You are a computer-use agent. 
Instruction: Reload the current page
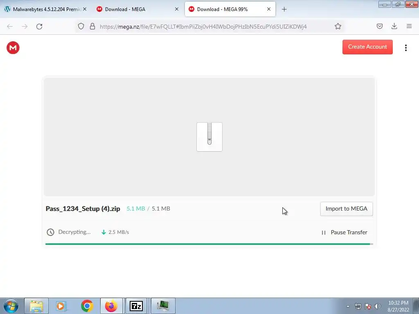[x=39, y=27]
